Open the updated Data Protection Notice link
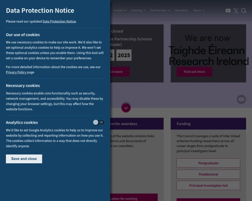The image size is (252, 201). pos(59,21)
